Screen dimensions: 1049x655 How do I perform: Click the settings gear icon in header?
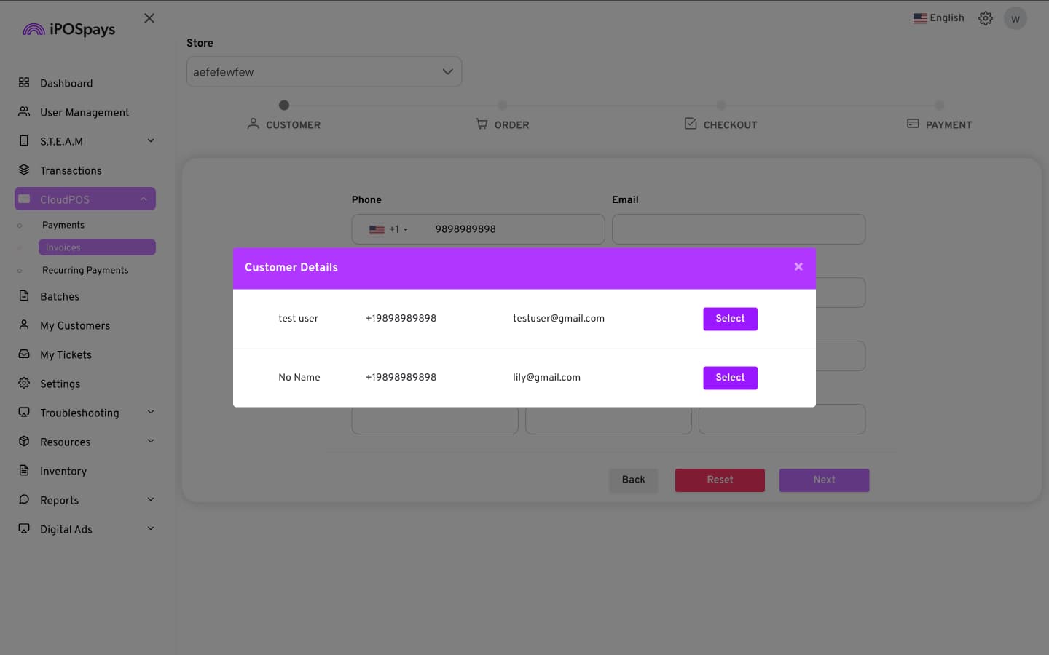tap(985, 18)
